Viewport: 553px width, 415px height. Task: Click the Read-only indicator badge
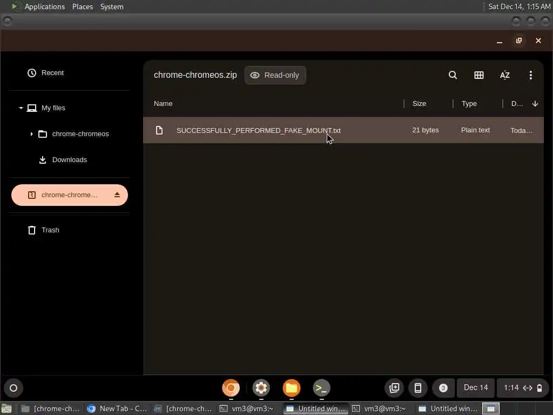click(275, 75)
